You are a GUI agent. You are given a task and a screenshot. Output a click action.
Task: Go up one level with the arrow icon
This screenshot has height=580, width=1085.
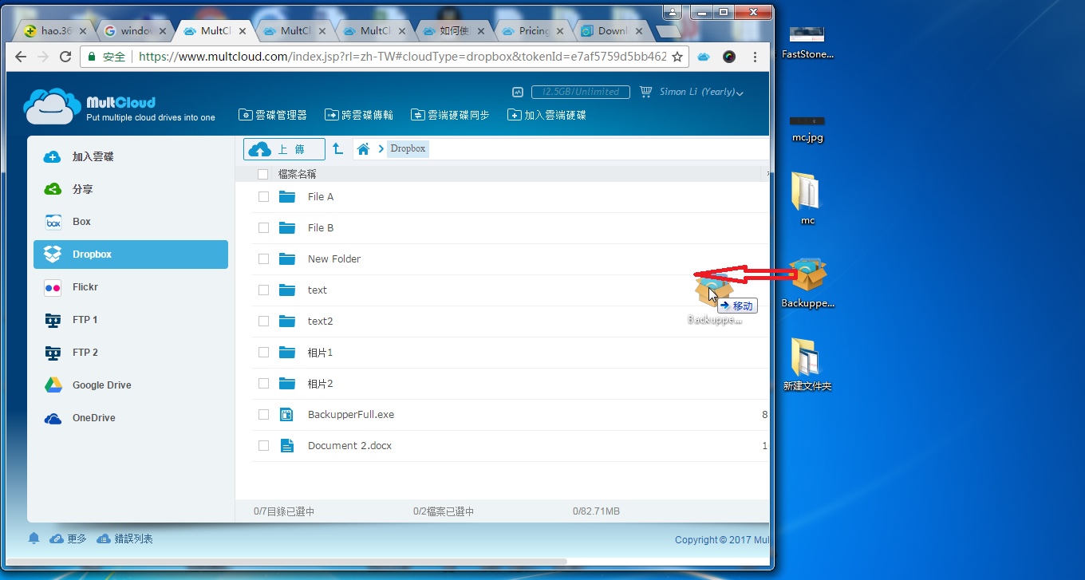click(x=338, y=149)
